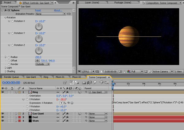Click the take snapshot camera icon

point(120,71)
